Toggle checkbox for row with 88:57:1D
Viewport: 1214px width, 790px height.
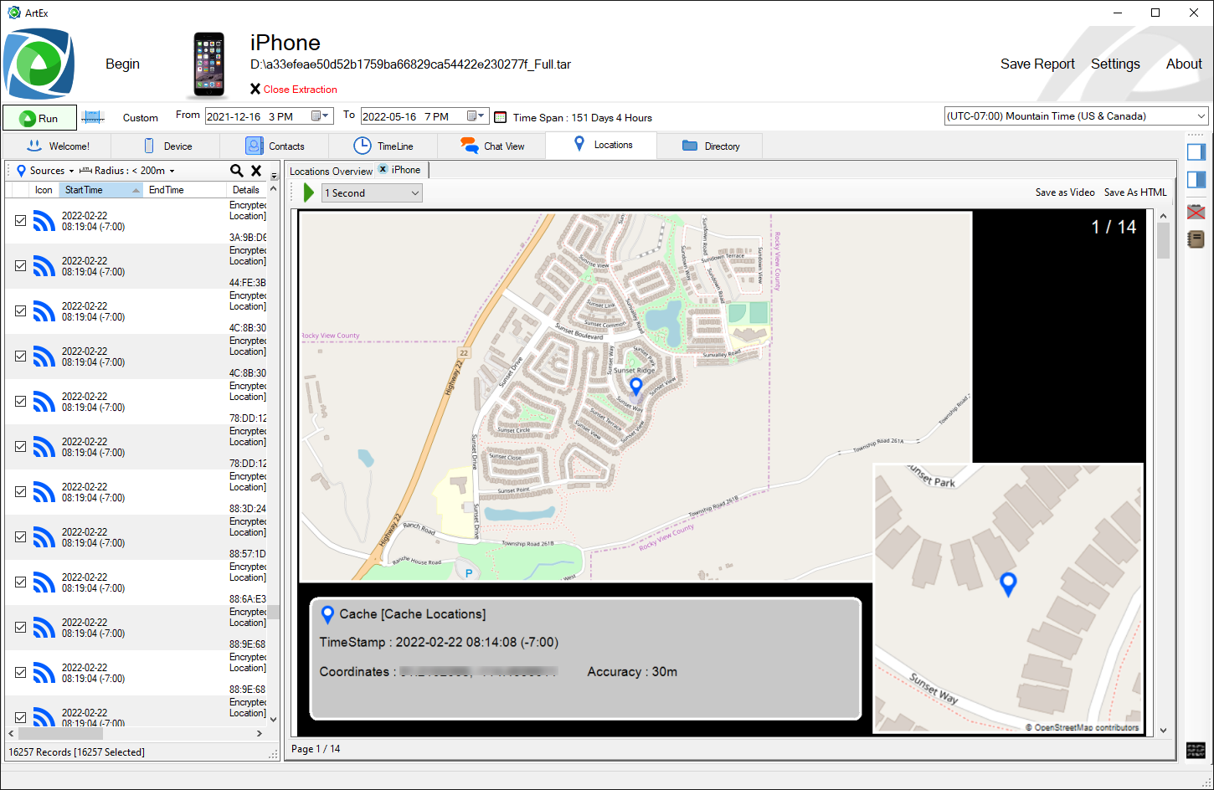point(20,536)
